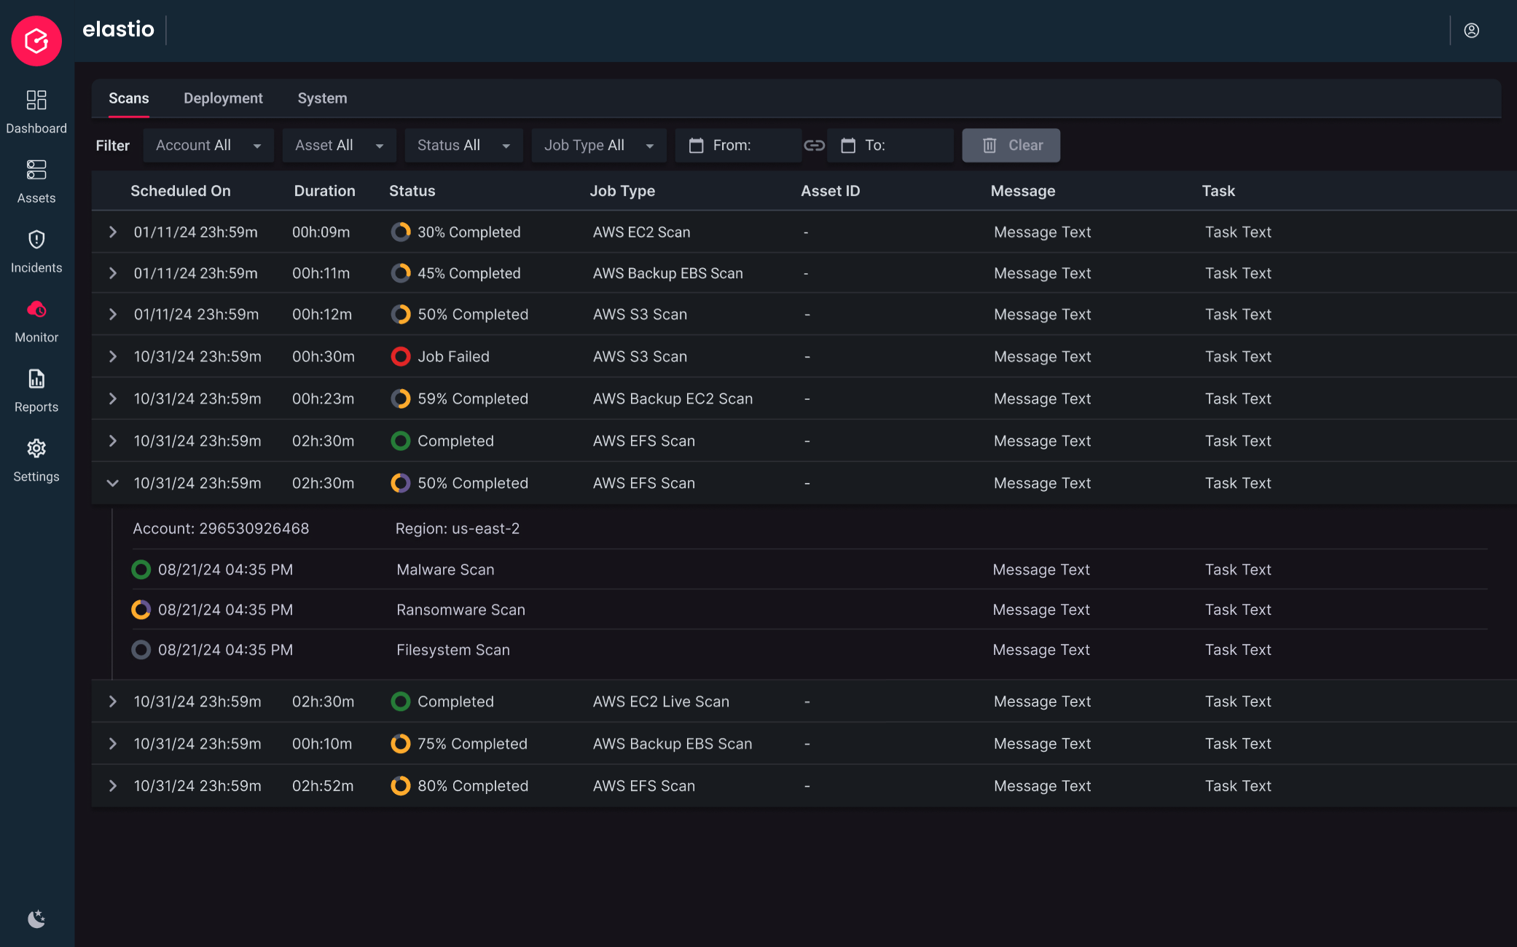Open the Job Type All dropdown
The image size is (1517, 947).
(598, 146)
